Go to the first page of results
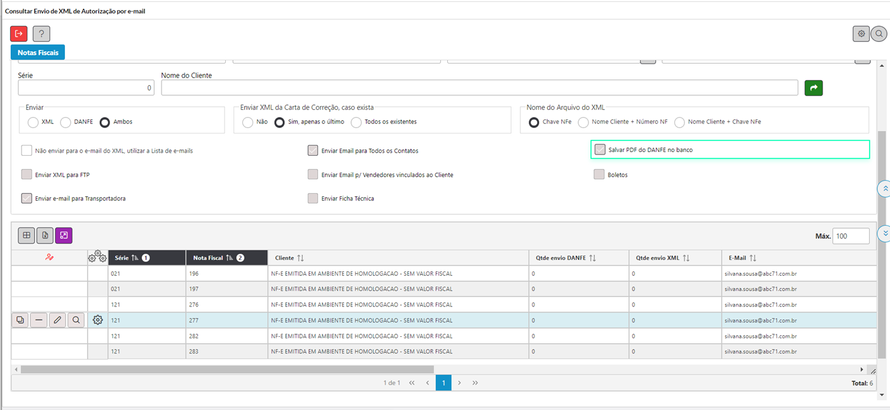890x410 pixels. 412,383
